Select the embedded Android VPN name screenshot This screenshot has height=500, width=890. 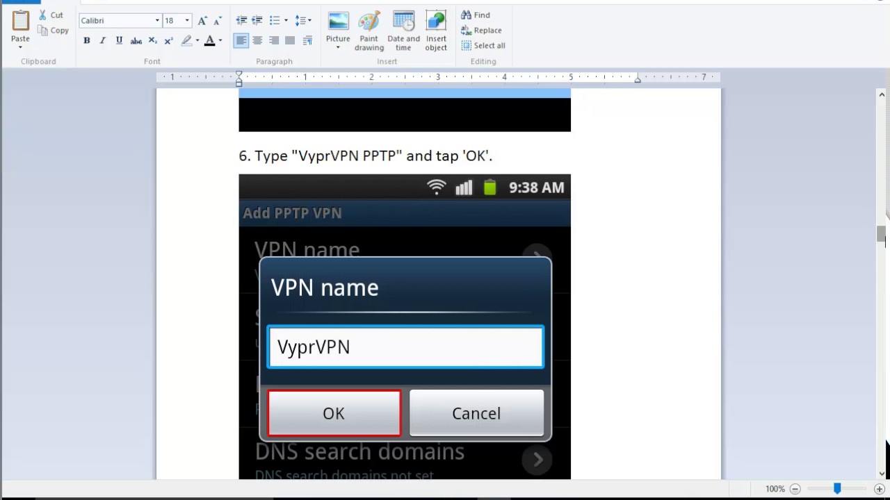coord(405,326)
